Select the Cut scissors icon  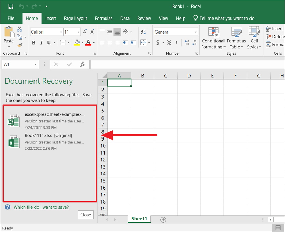[x=19, y=29]
